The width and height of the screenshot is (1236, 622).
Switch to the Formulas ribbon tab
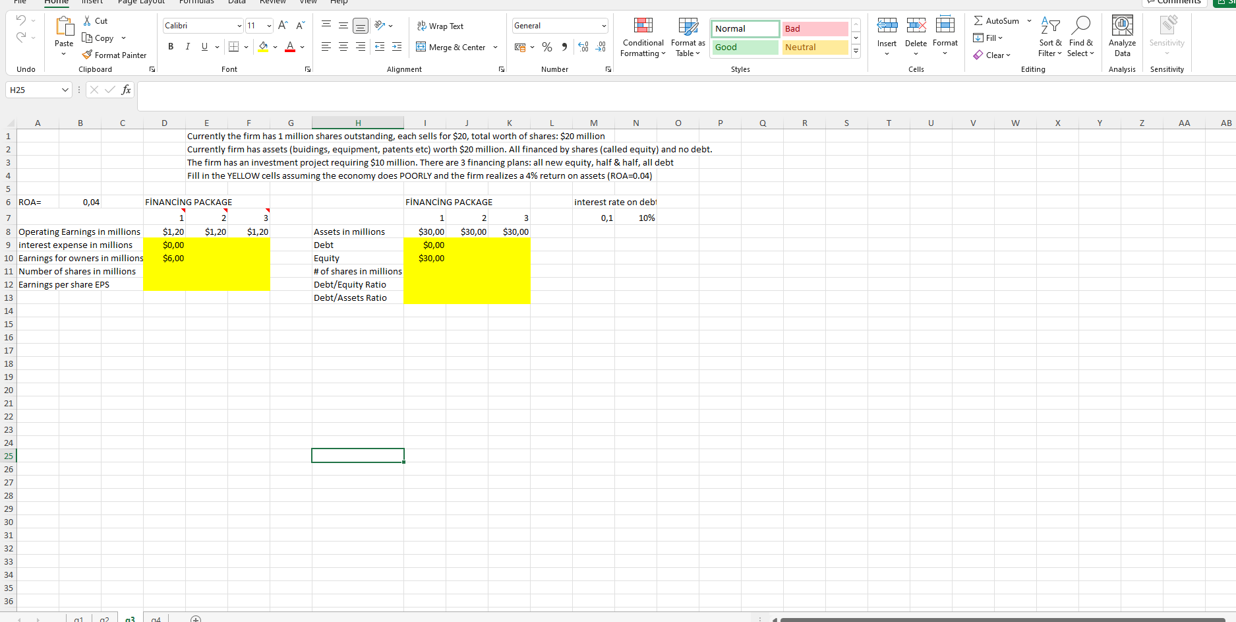196,3
